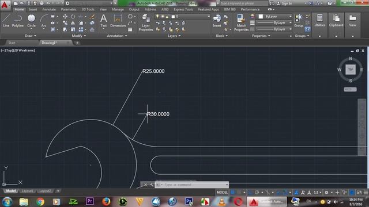Expand the Block panel
Screen dimensions: 369x207
(221, 36)
